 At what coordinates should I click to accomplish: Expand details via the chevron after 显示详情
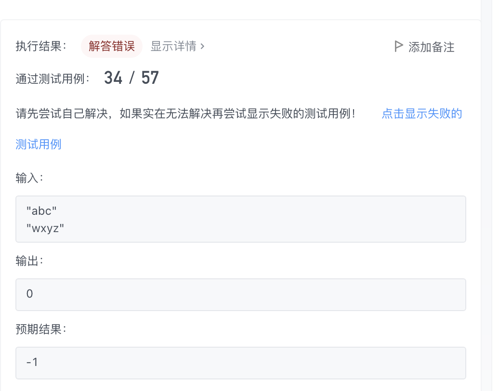202,46
